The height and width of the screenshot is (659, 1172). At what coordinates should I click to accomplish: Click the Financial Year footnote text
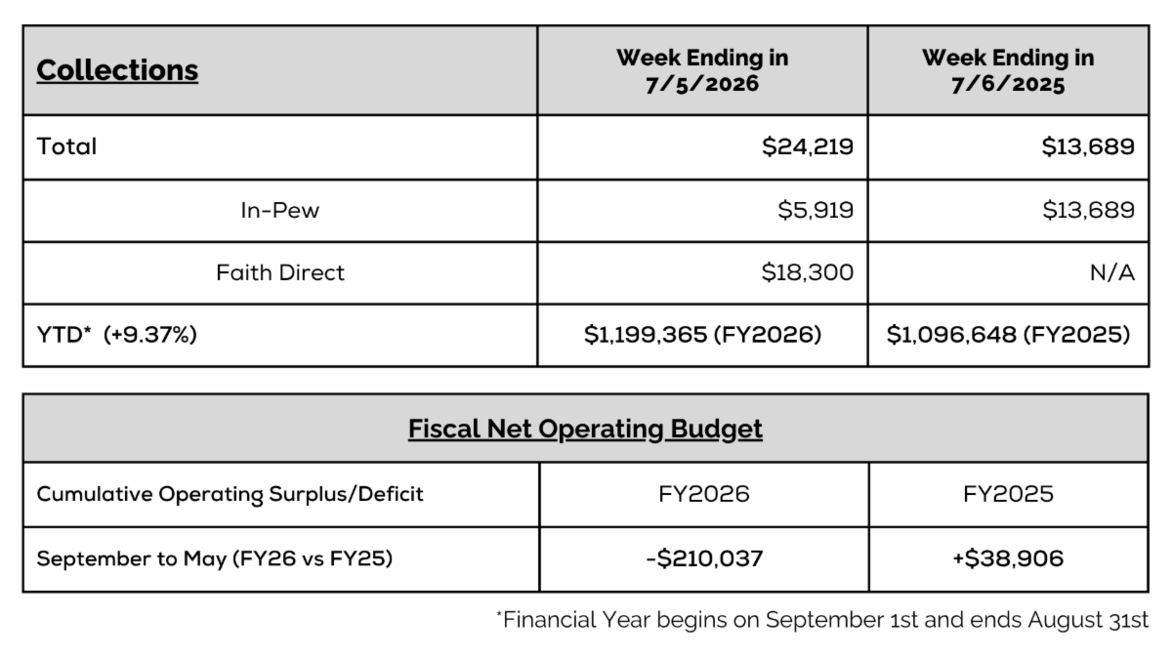pyautogui.click(x=822, y=619)
